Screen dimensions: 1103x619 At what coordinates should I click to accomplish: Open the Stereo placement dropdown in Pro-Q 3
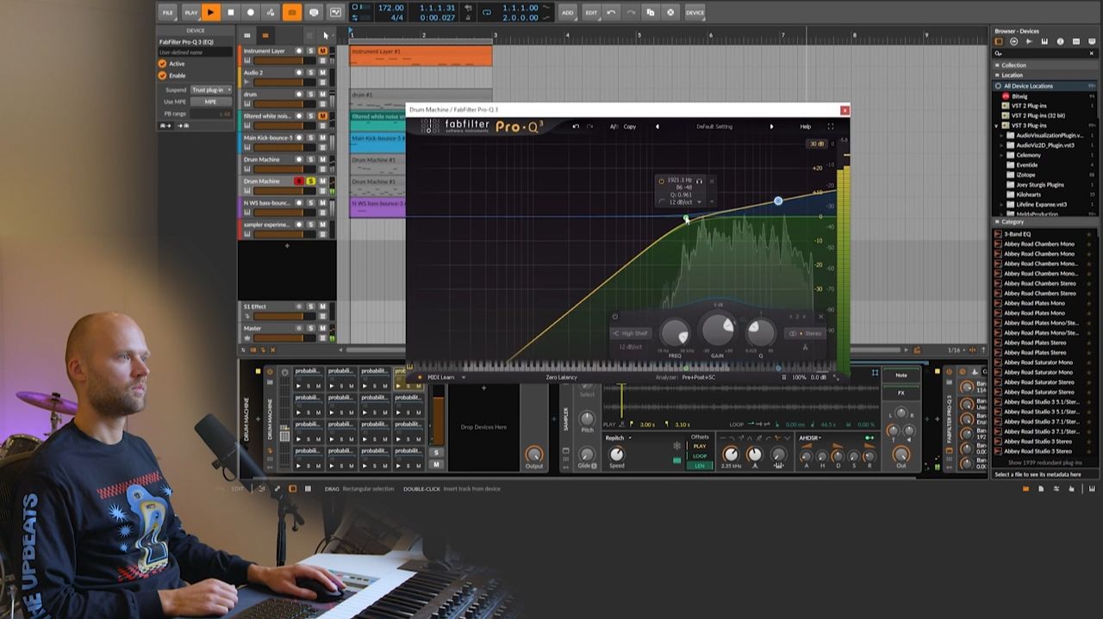click(807, 333)
